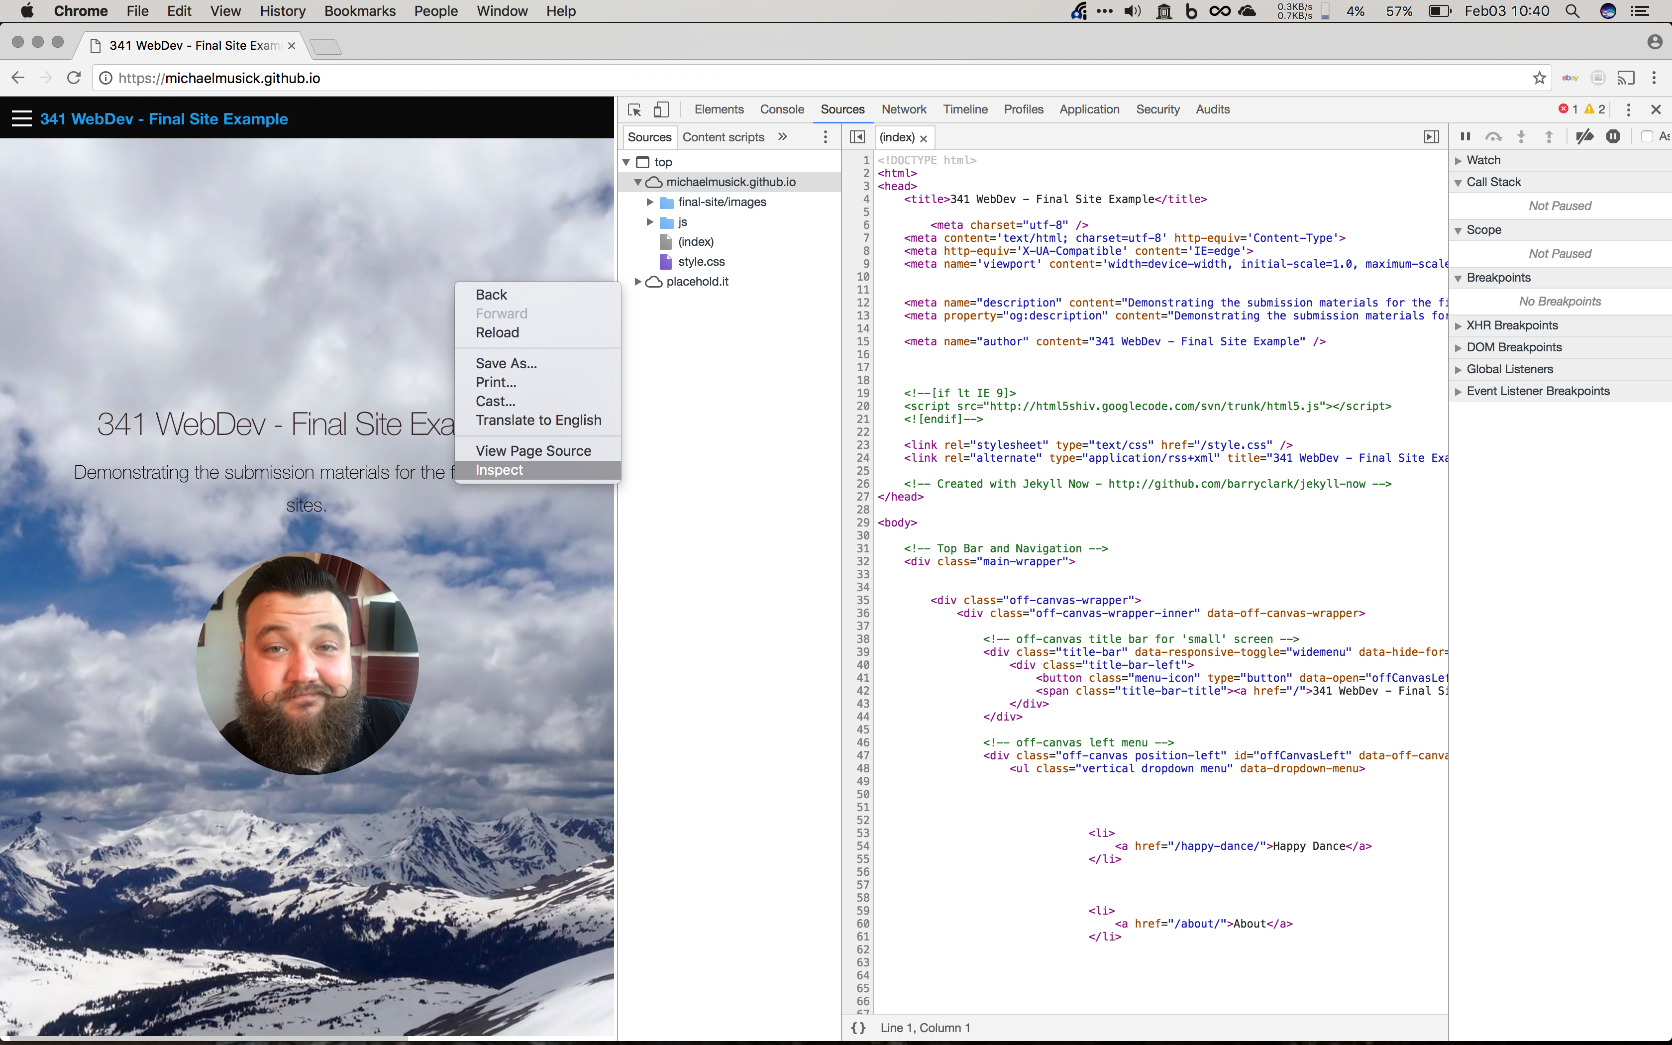This screenshot has width=1672, height=1045.
Task: Toggle device toolbar icon in DevTools
Action: (661, 110)
